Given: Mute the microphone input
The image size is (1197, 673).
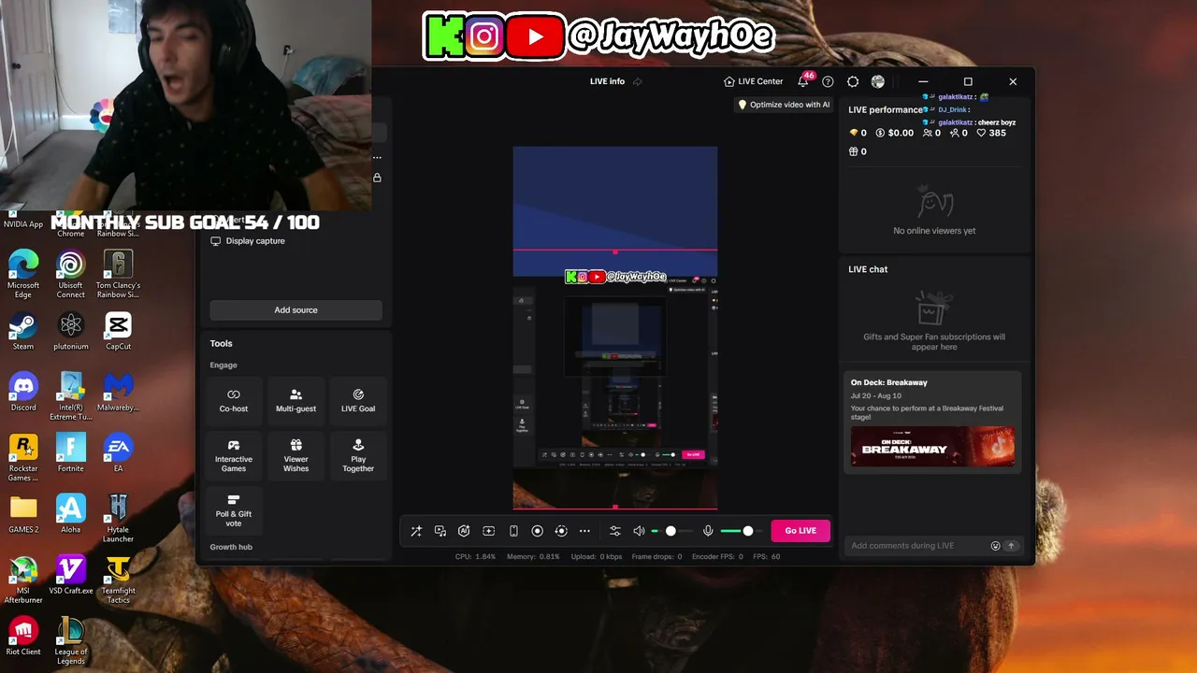Looking at the screenshot, I should tap(708, 531).
